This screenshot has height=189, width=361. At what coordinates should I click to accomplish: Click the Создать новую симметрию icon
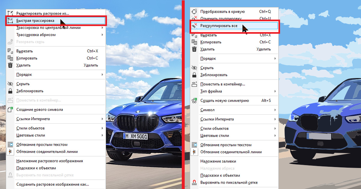tap(195, 101)
